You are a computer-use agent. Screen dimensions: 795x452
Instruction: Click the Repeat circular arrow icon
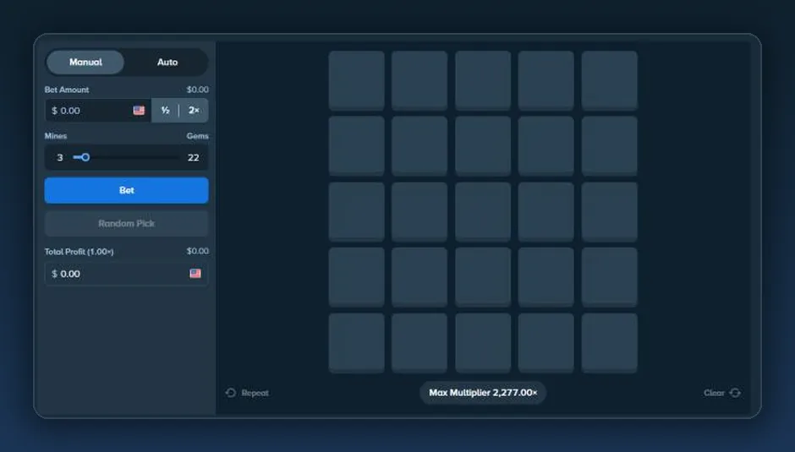231,393
